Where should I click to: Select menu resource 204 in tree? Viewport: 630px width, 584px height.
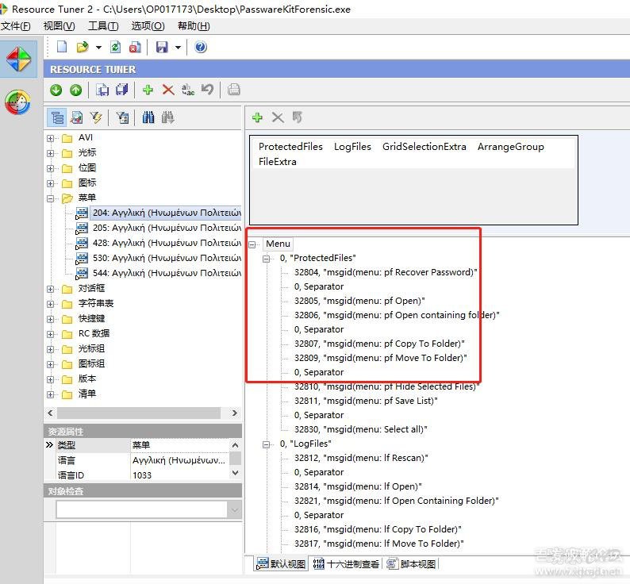(x=159, y=213)
